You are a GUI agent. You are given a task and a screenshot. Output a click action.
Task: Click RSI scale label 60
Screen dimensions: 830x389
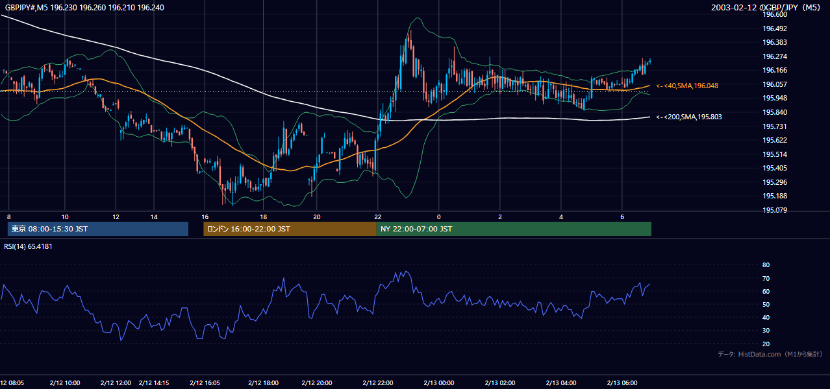766,291
